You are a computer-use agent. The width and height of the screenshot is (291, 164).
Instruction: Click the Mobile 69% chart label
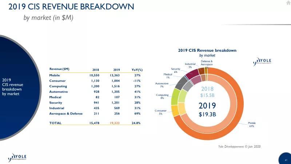[x=252, y=125]
